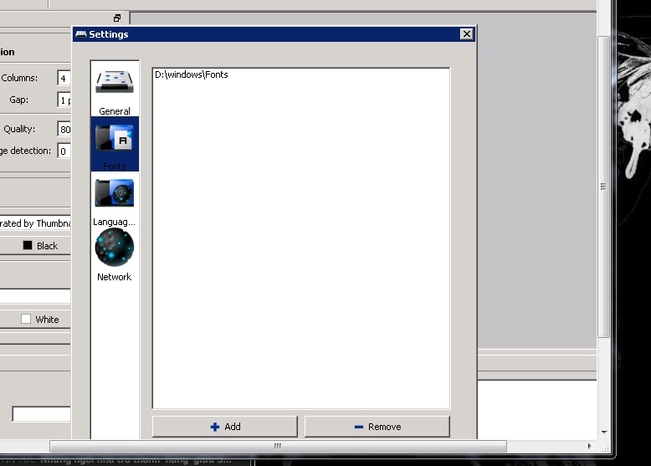Click the Columns value field

point(64,78)
